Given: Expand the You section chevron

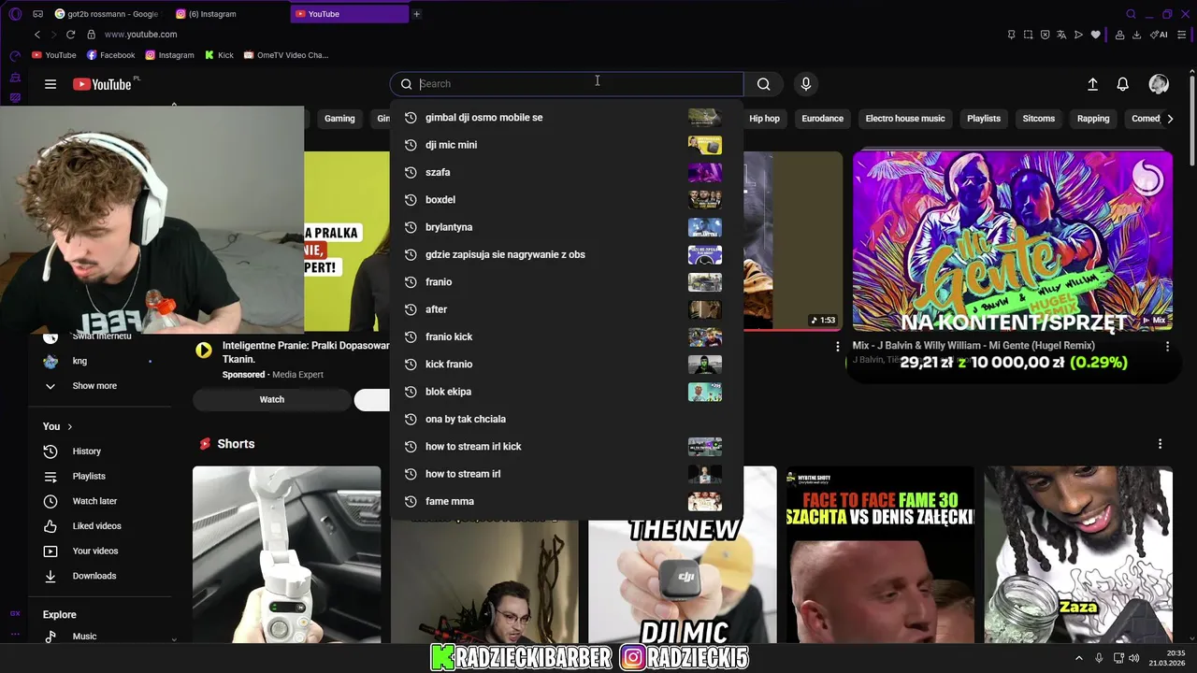Looking at the screenshot, I should [69, 427].
